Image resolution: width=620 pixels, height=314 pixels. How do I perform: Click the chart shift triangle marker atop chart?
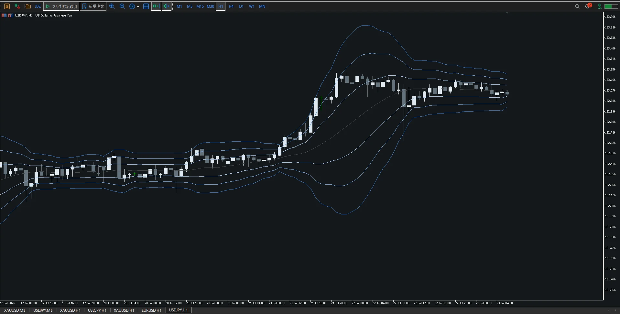click(507, 13)
